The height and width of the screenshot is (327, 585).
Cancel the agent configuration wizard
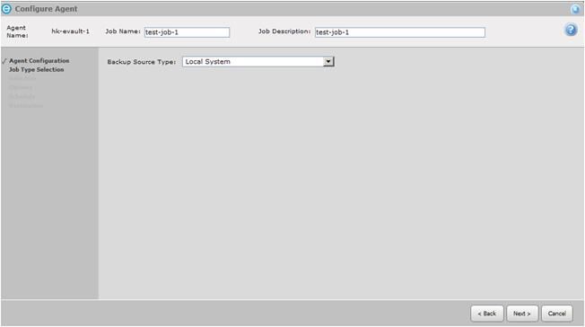[x=557, y=314]
